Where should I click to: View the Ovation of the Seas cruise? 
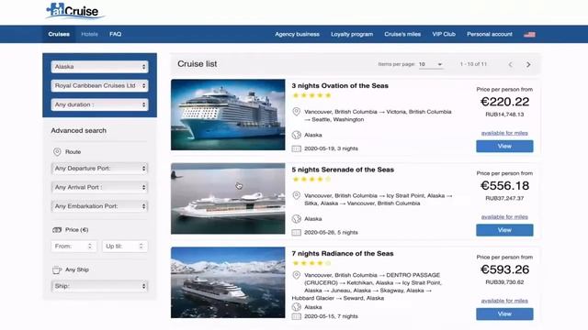504,147
